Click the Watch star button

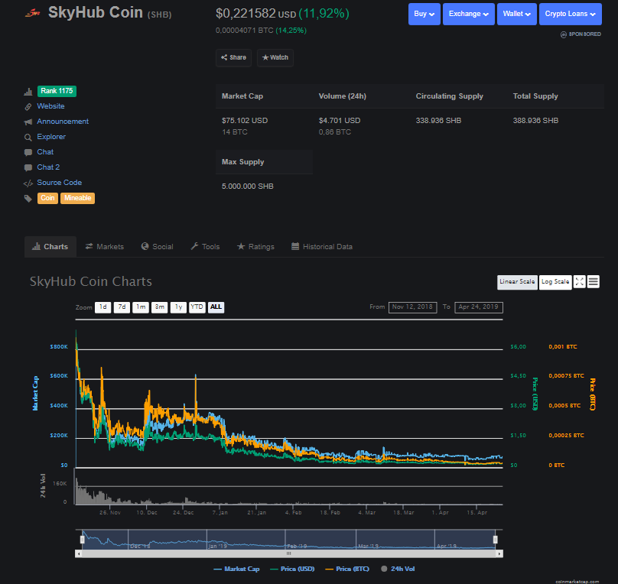click(275, 57)
